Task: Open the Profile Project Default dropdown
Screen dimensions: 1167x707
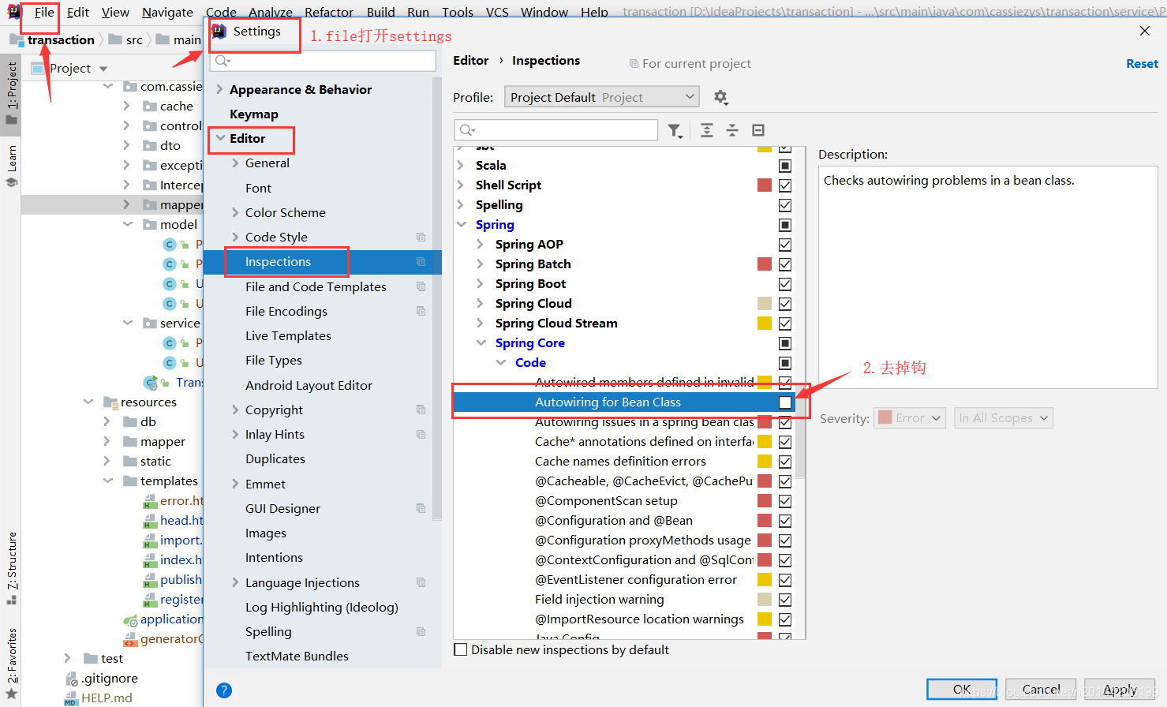Action: tap(601, 96)
